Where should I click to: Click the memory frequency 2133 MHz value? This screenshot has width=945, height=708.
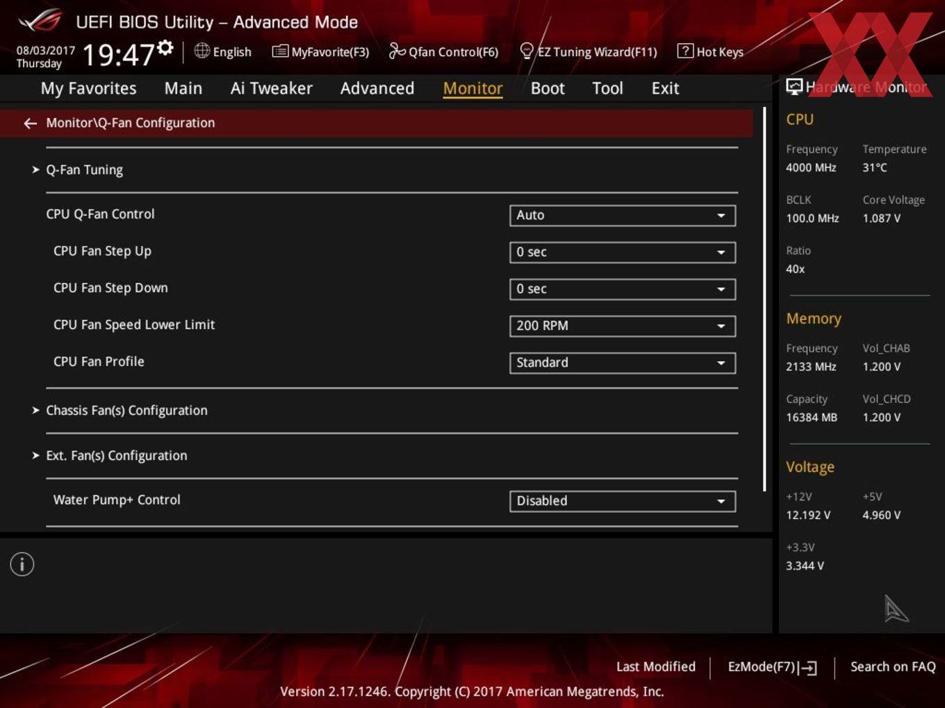click(811, 366)
